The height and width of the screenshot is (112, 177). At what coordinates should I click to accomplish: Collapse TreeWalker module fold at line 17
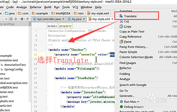point(46,78)
